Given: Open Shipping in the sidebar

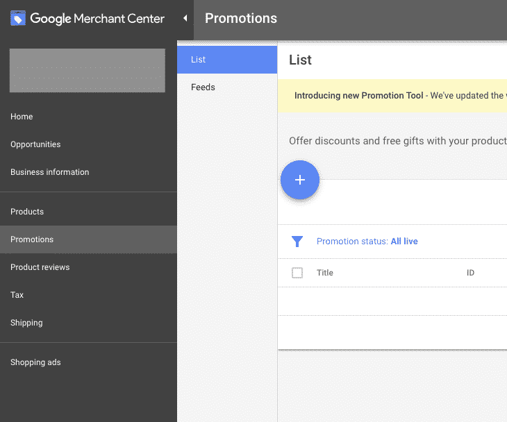Looking at the screenshot, I should 88,323.
